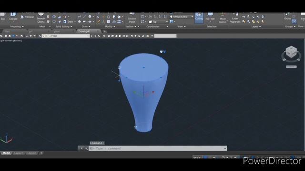
Task: Open the layer dropdown showing 0
Action: click(x=66, y=36)
